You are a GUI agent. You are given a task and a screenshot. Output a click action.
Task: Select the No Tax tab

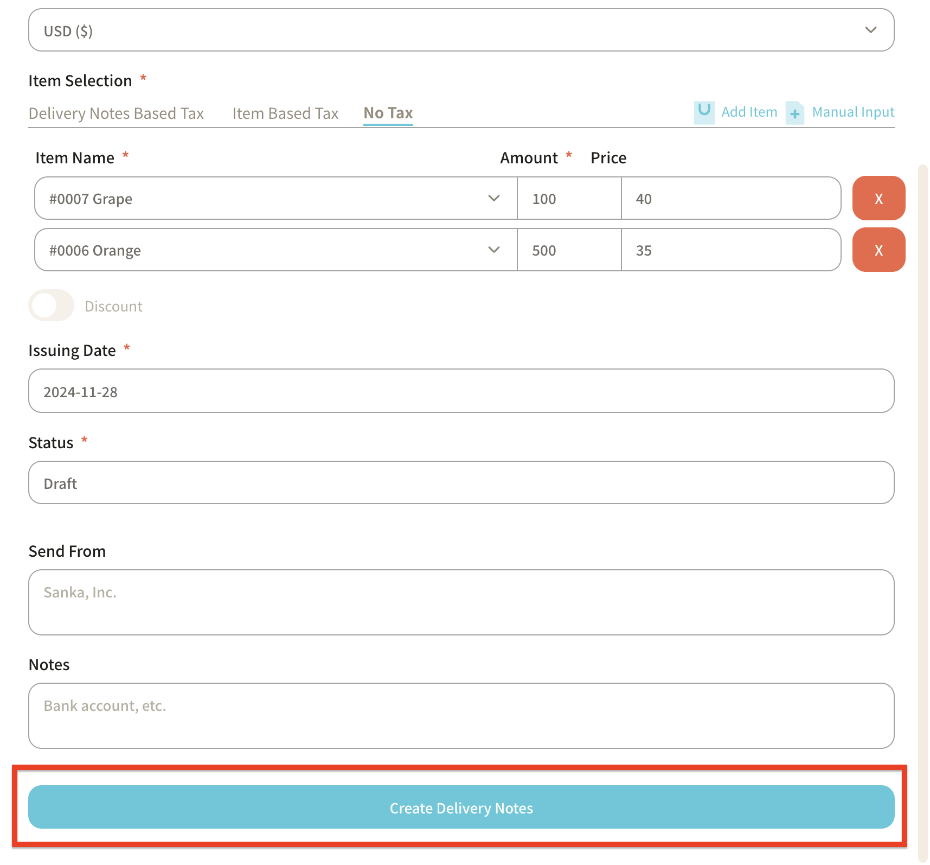[x=388, y=113]
